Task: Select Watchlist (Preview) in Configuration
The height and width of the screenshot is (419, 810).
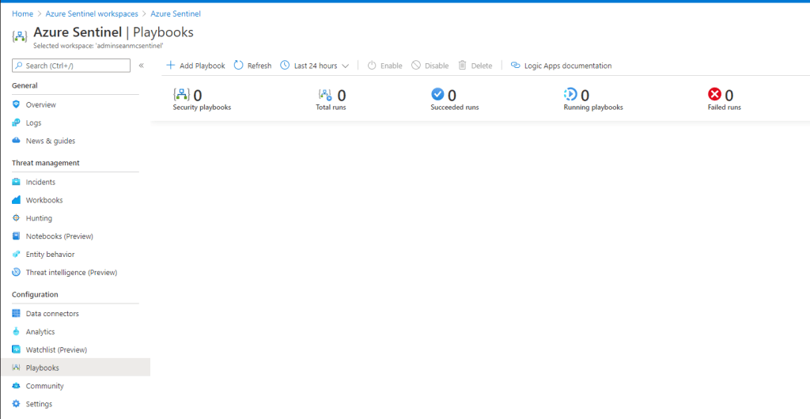Action: 56,349
